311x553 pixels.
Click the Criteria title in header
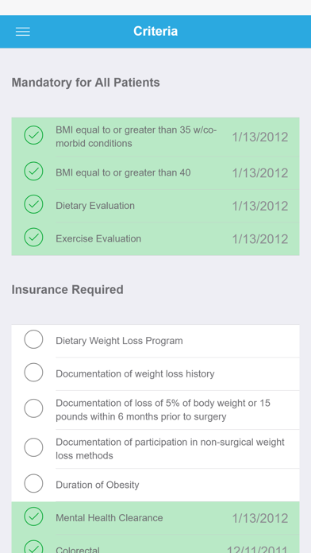(x=155, y=32)
